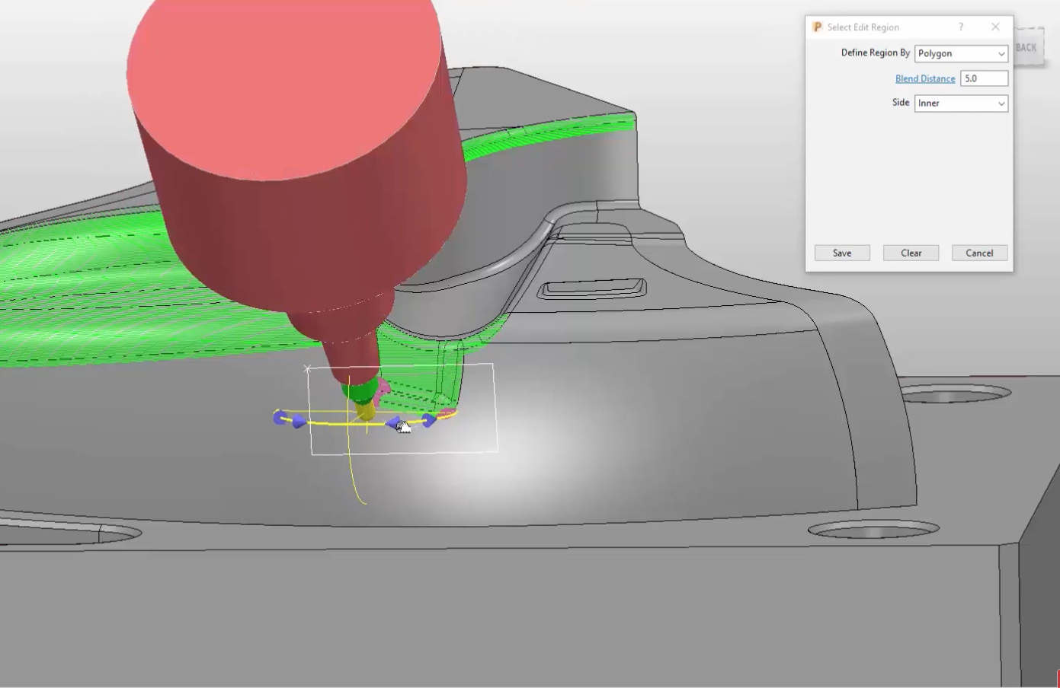
Task: Select the X marker at the polygon corner
Action: click(308, 369)
